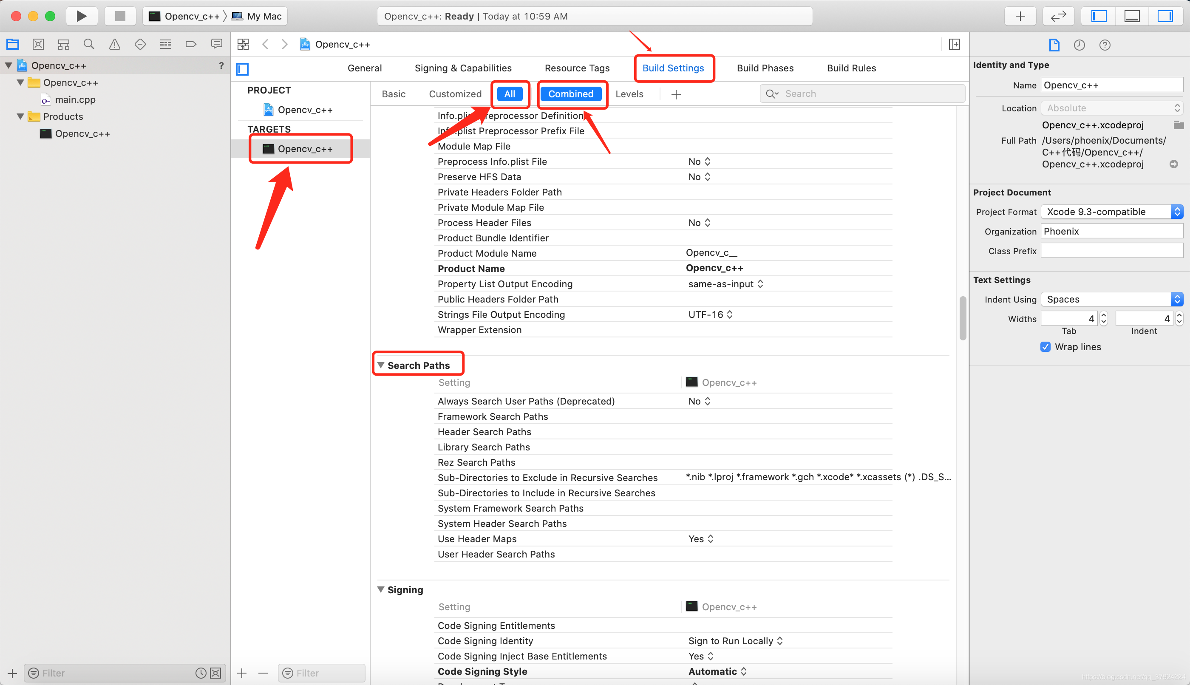Toggle the right inspector panel
Screen dimensions: 1190x685
(x=1165, y=16)
